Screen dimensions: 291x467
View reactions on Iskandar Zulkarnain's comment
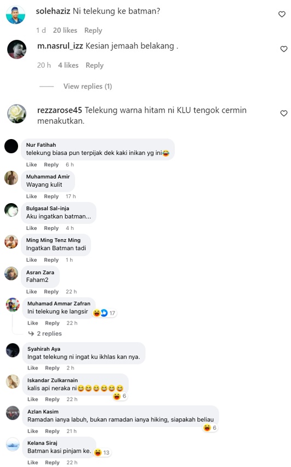pos(120,396)
